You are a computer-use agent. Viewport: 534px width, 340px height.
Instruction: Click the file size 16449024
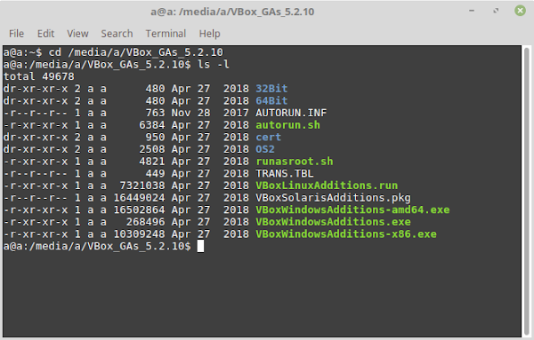click(x=140, y=198)
